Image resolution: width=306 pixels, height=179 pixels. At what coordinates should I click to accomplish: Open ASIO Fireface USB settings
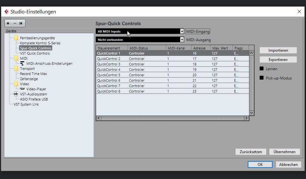tap(34, 99)
